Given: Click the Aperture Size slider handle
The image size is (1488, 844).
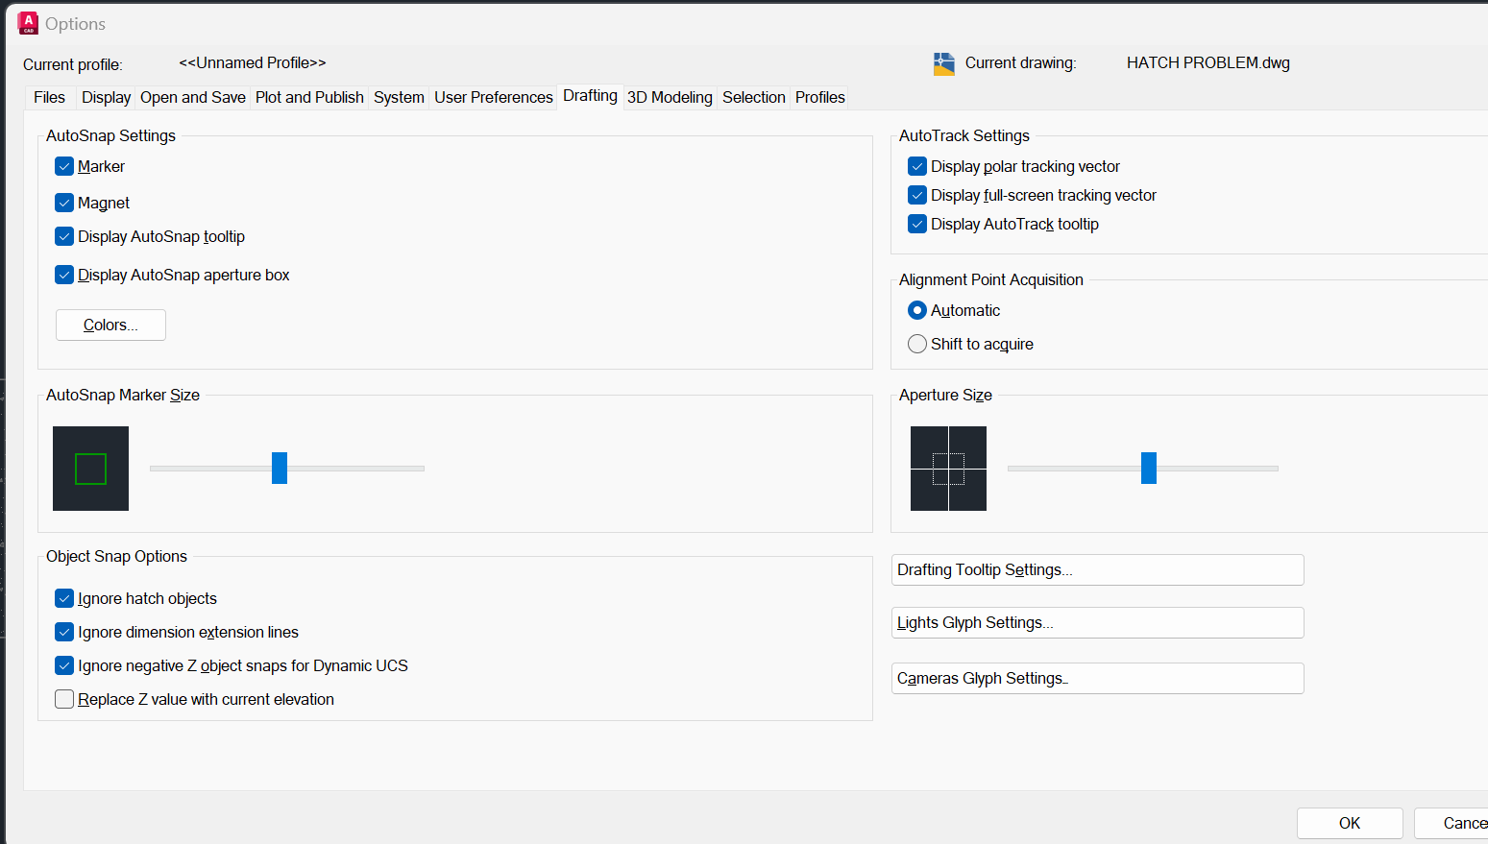Looking at the screenshot, I should (x=1149, y=469).
